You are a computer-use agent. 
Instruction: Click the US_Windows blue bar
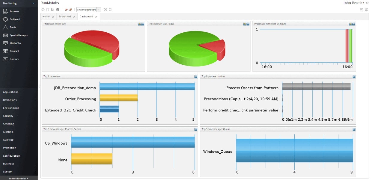pos(133,142)
